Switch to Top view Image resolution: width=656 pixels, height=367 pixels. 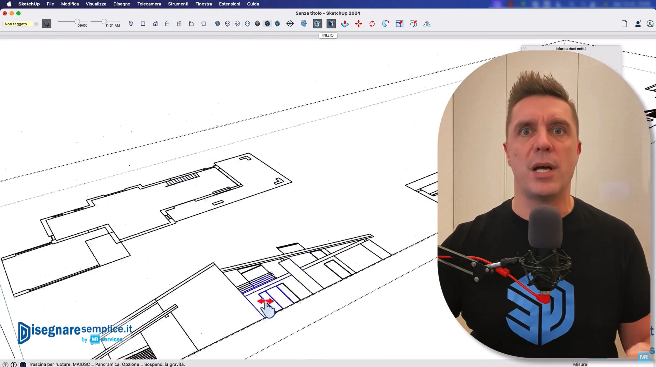tap(143, 24)
